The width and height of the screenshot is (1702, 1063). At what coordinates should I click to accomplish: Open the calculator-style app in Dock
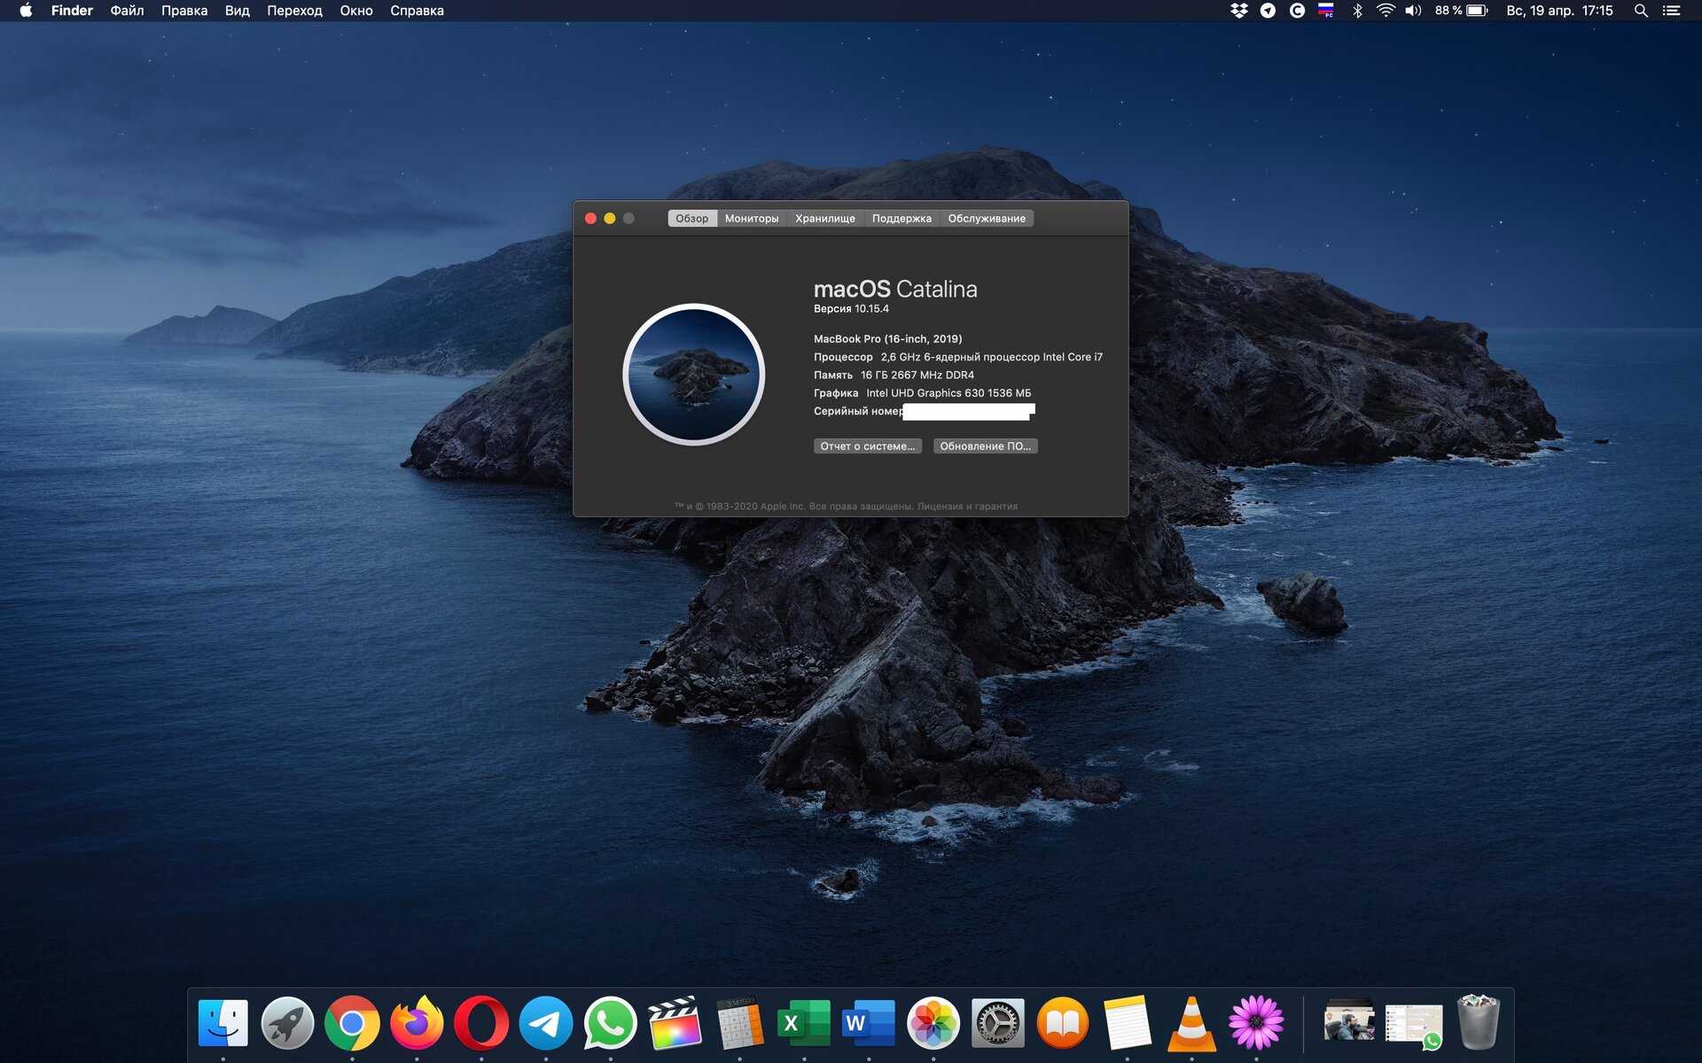(x=739, y=1023)
